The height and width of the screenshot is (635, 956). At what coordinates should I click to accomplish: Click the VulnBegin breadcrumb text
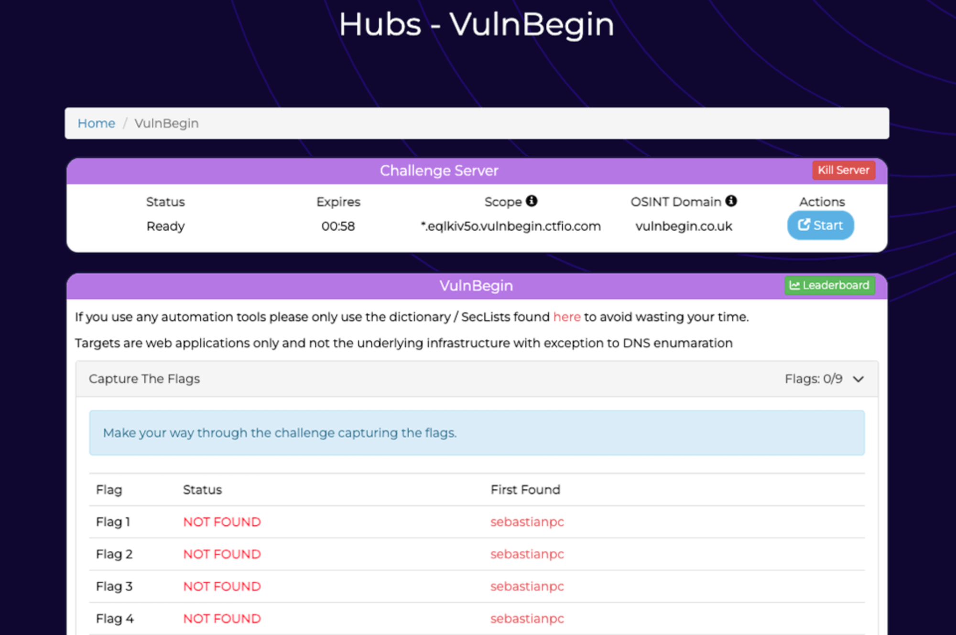click(166, 123)
